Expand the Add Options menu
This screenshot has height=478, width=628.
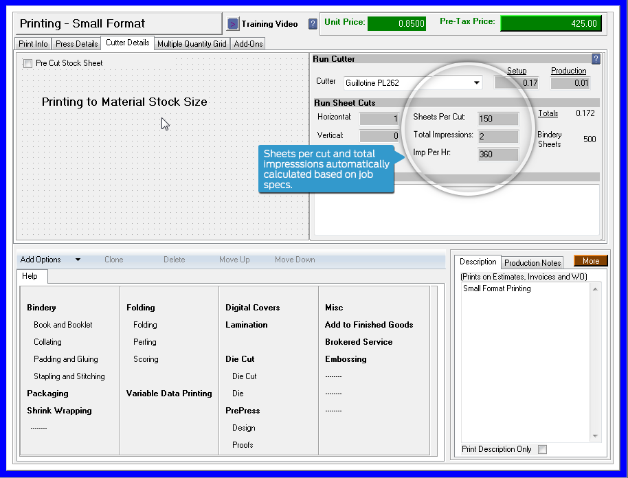click(x=48, y=260)
